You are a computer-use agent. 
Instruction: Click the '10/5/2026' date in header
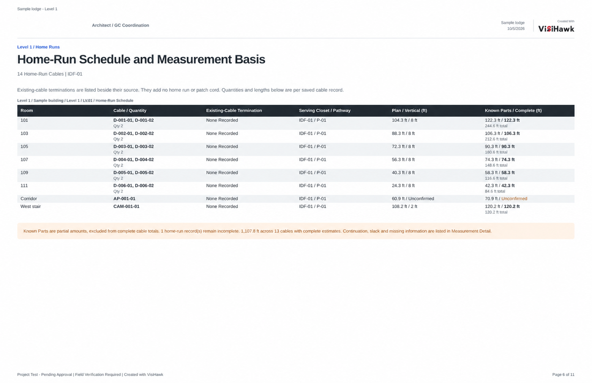click(x=516, y=29)
